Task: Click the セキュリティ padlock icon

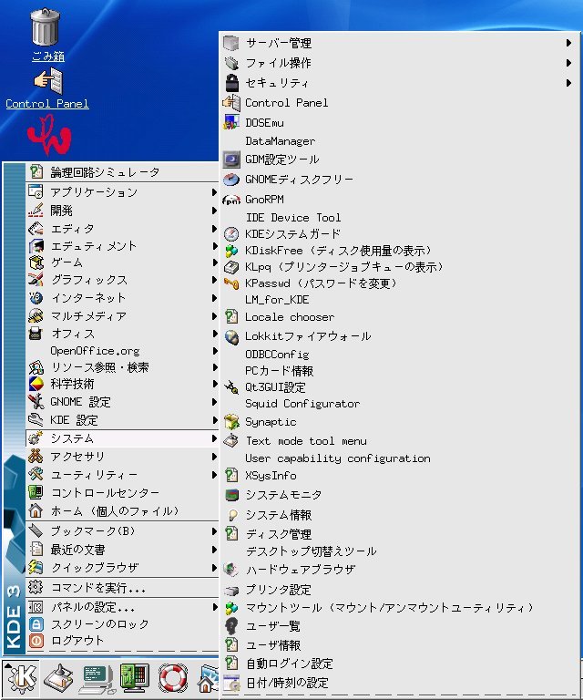Action: pyautogui.click(x=231, y=83)
